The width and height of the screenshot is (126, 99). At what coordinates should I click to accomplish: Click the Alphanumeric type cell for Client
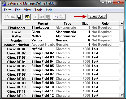point(67,32)
